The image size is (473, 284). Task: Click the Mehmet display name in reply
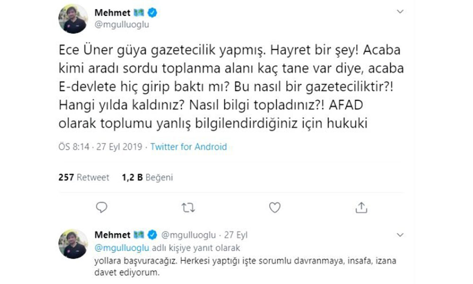click(112, 235)
